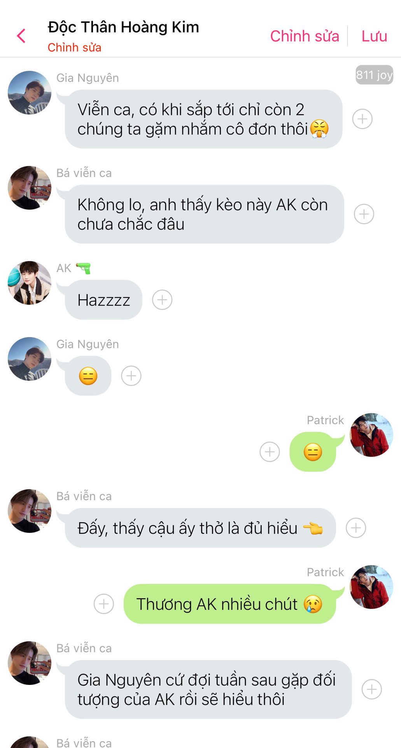Screen dimensions: 401x748
Task: Tap plus icon beside Patrick's emoji bubble
Action: pyautogui.click(x=270, y=452)
